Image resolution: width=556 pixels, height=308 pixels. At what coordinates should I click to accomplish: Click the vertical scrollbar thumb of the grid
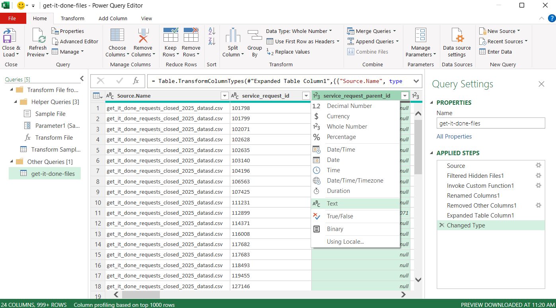(x=418, y=147)
